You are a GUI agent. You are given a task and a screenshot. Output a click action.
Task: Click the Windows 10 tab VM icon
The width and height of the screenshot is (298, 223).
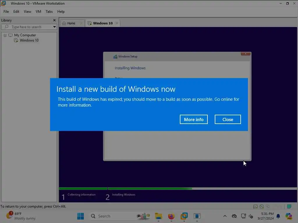coord(90,23)
